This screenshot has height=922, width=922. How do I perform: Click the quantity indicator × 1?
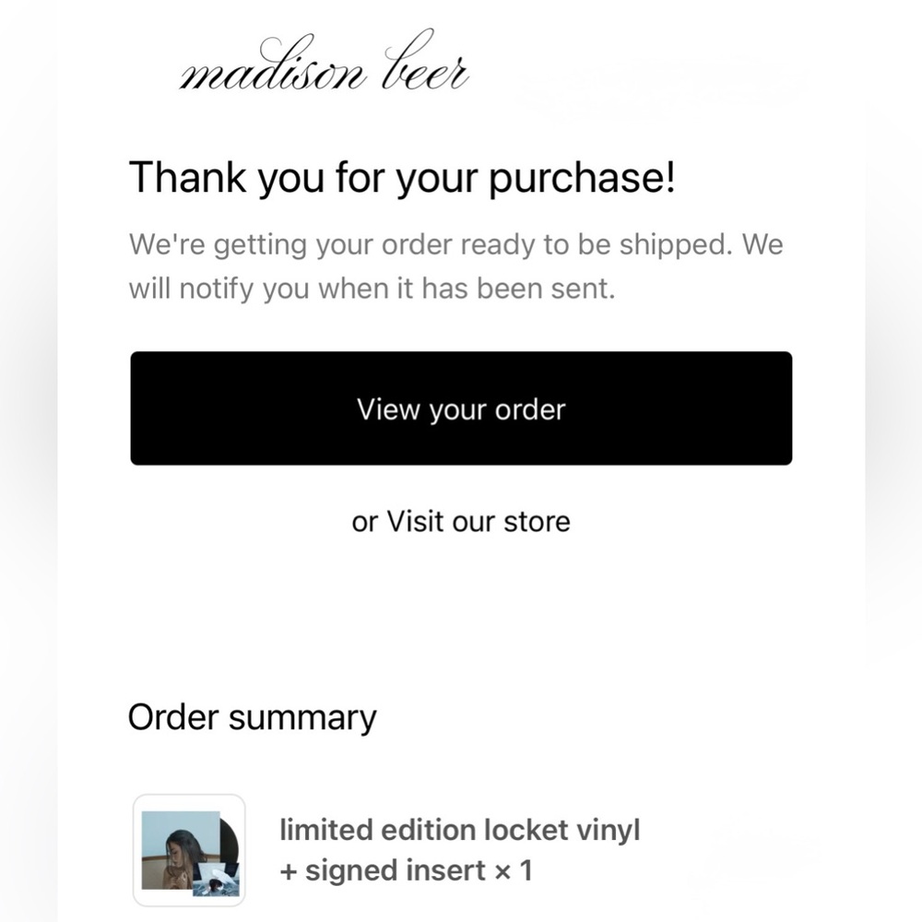tap(513, 869)
